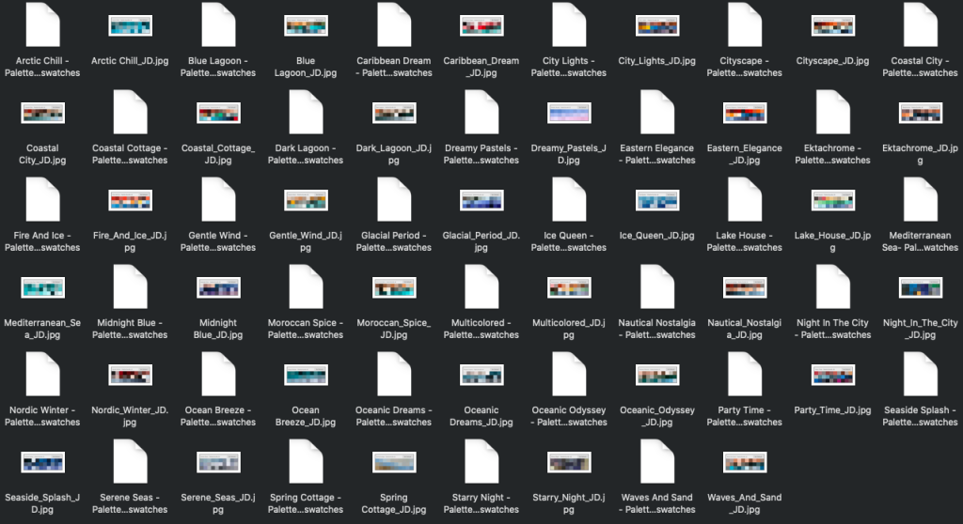Click the Waves And Sand swatches file
963x524 pixels.
pos(657,462)
